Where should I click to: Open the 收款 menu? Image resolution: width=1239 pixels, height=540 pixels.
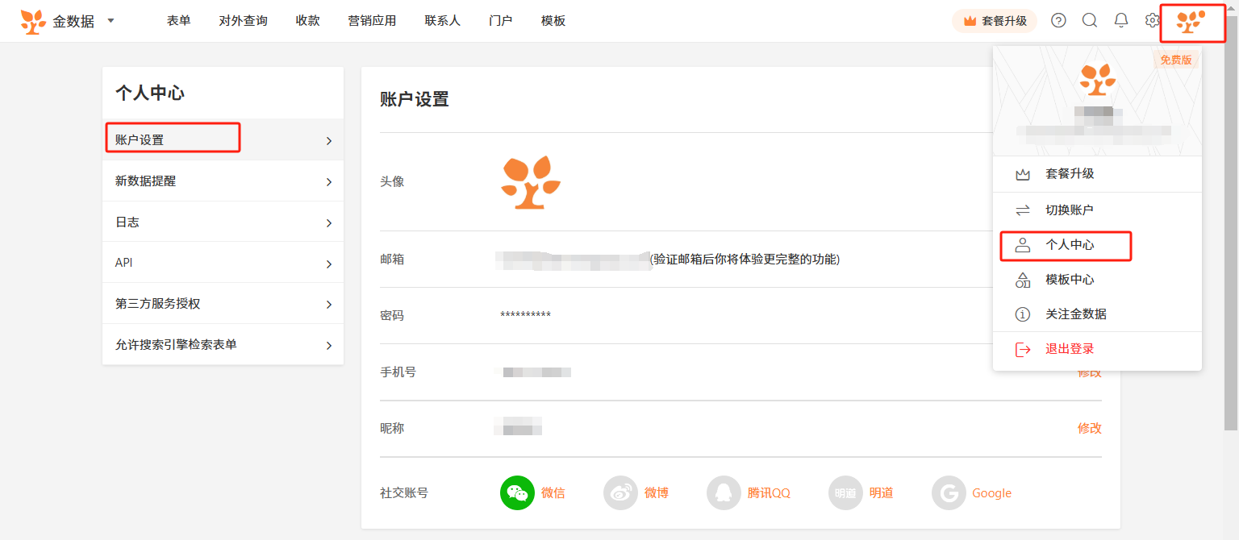click(x=308, y=21)
